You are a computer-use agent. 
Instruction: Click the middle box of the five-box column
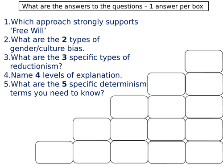(x=204, y=107)
